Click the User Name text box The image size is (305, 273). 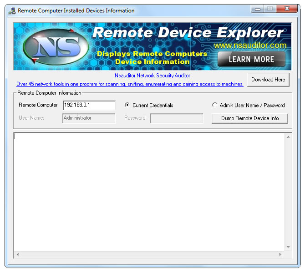pos(89,118)
